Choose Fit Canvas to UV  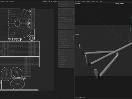coord(66,28)
